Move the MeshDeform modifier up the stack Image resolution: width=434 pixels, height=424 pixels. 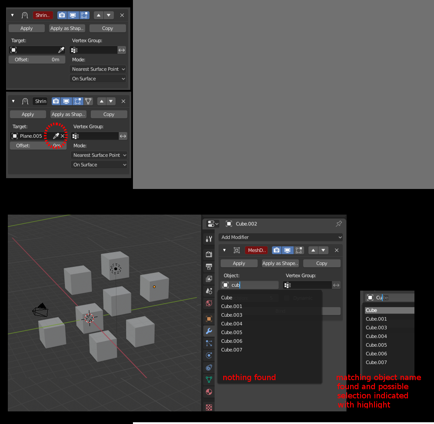click(x=313, y=250)
